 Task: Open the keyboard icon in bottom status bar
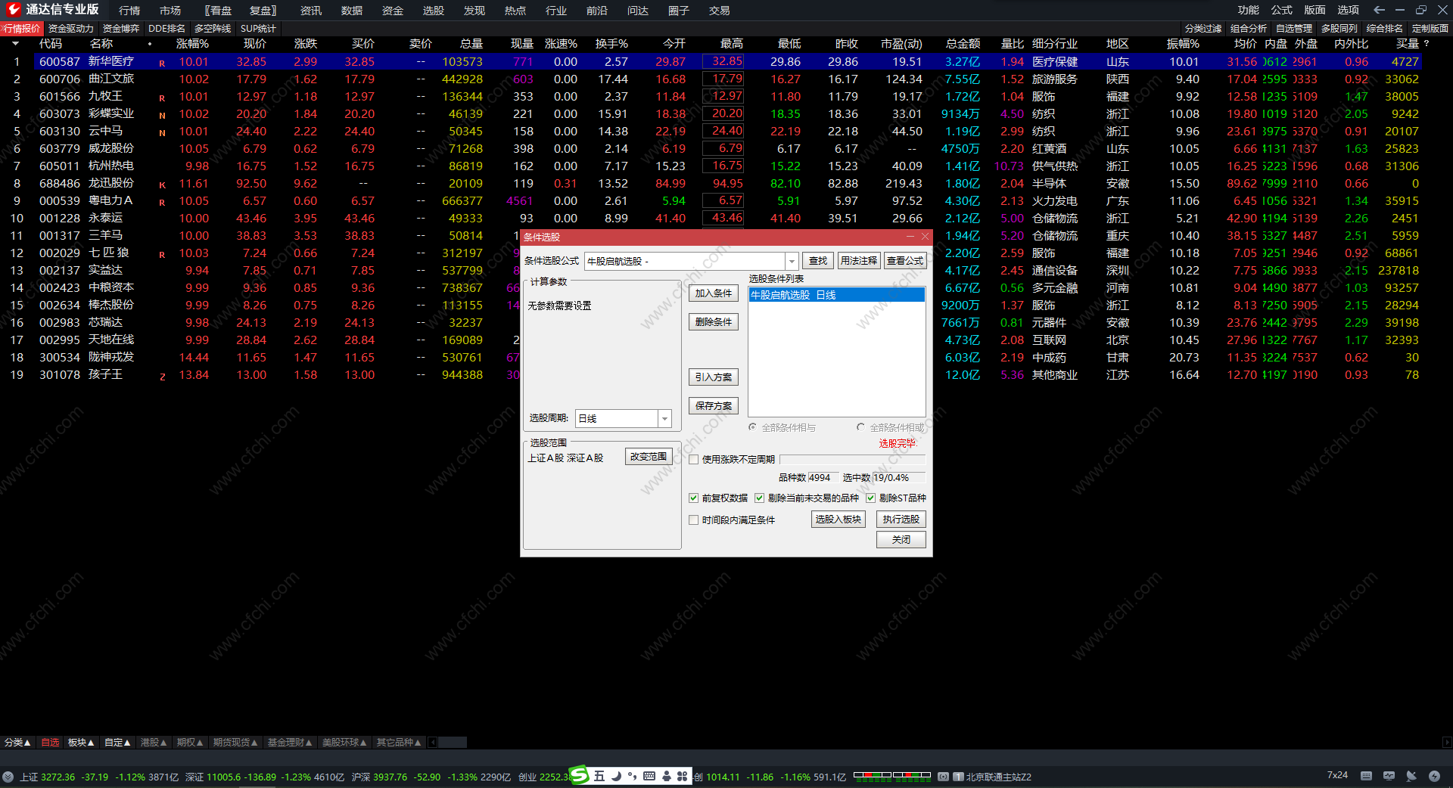[x=1366, y=776]
